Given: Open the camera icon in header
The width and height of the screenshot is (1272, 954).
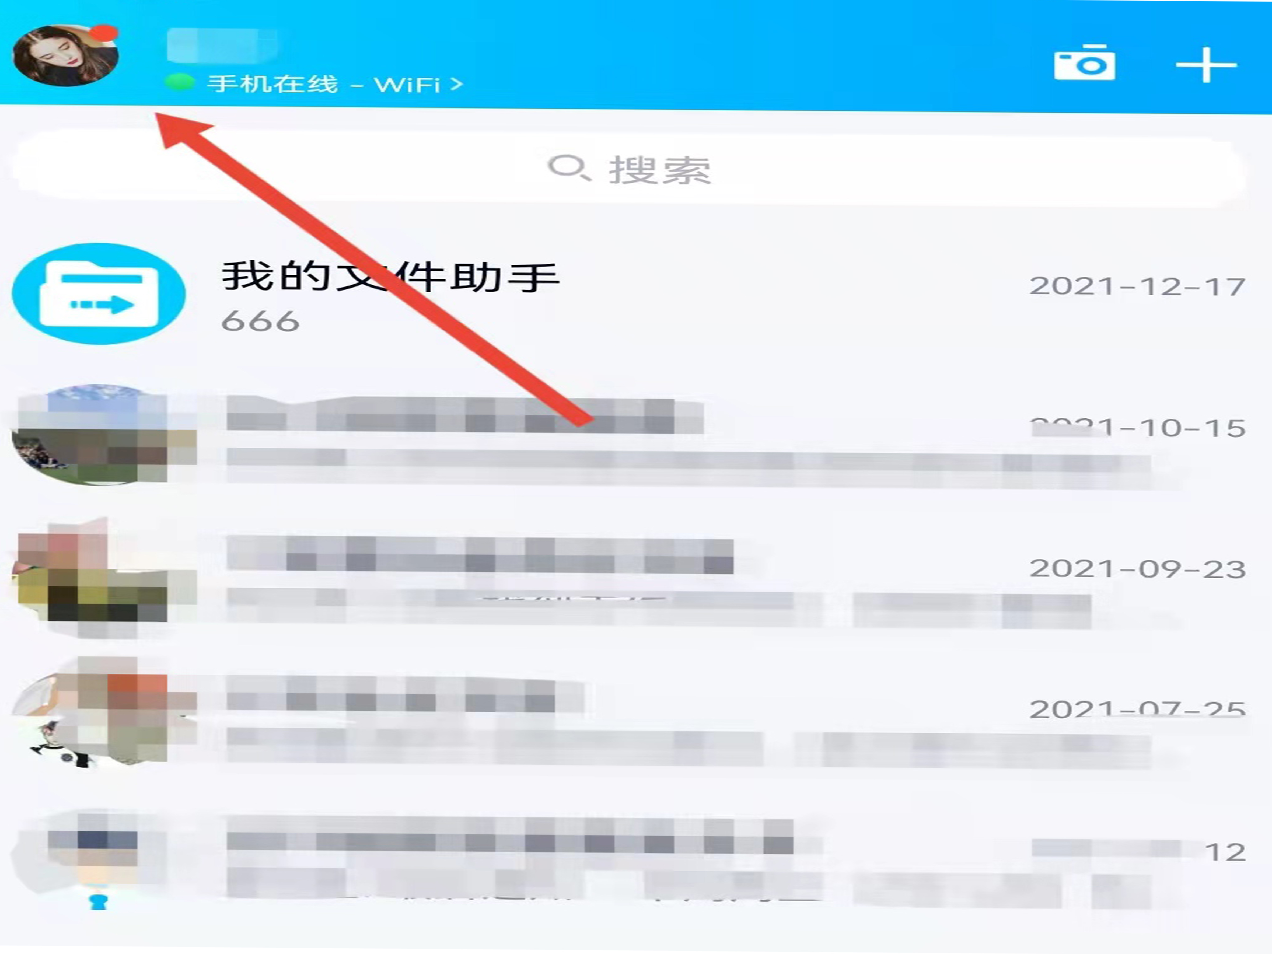Looking at the screenshot, I should 1084,62.
